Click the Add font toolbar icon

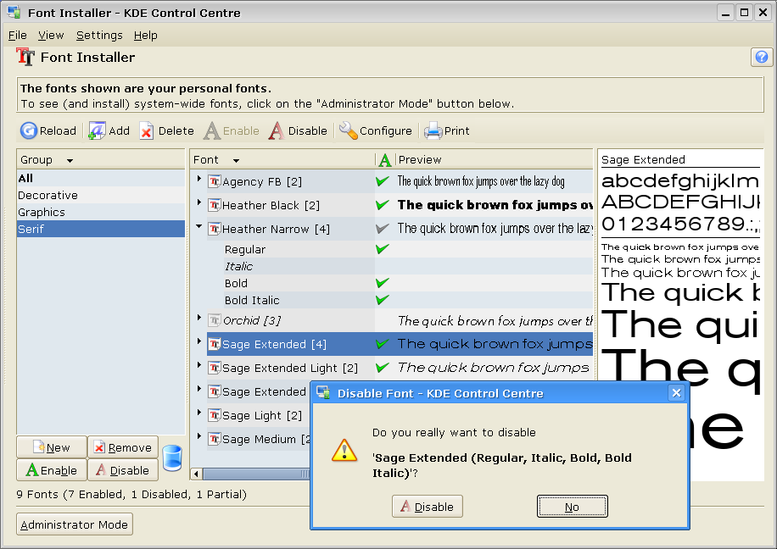(x=97, y=130)
